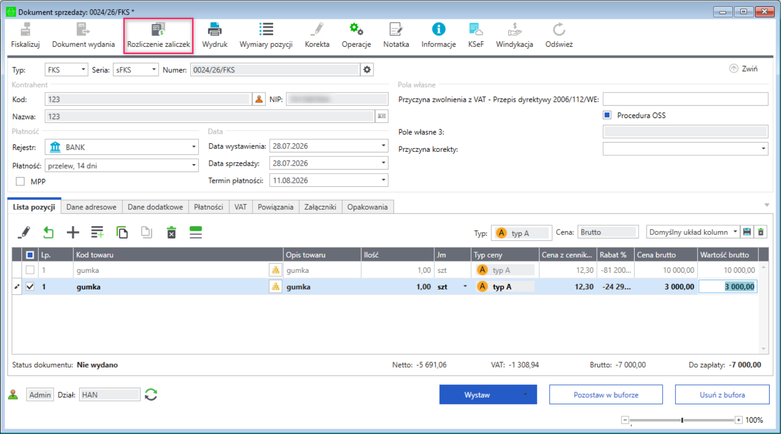Switch to the Dane adresowe tab
The width and height of the screenshot is (781, 434).
tap(91, 207)
